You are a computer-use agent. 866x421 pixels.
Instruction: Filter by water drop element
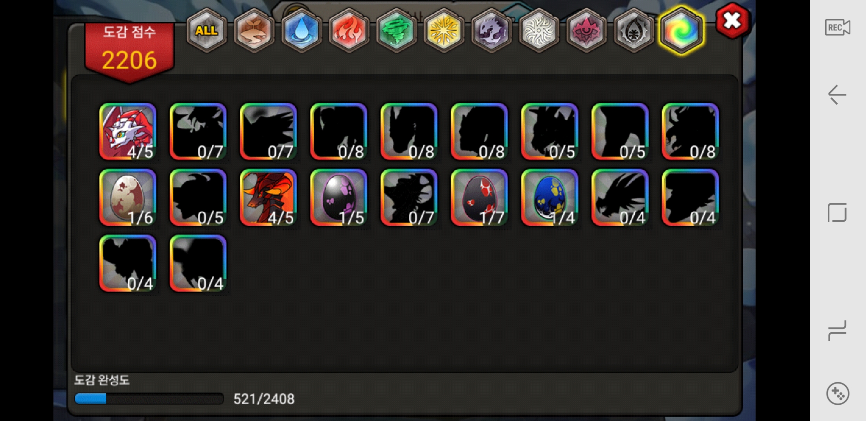point(302,31)
